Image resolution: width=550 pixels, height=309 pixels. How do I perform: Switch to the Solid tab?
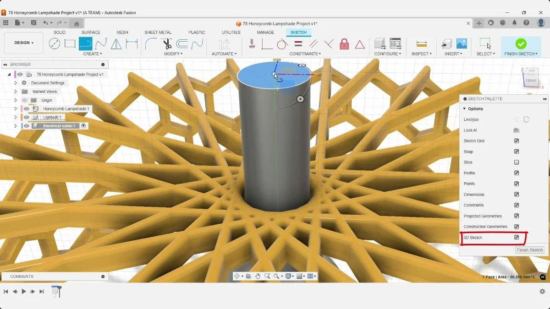60,33
